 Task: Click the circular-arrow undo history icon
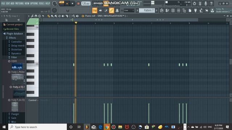(x=194, y=3)
